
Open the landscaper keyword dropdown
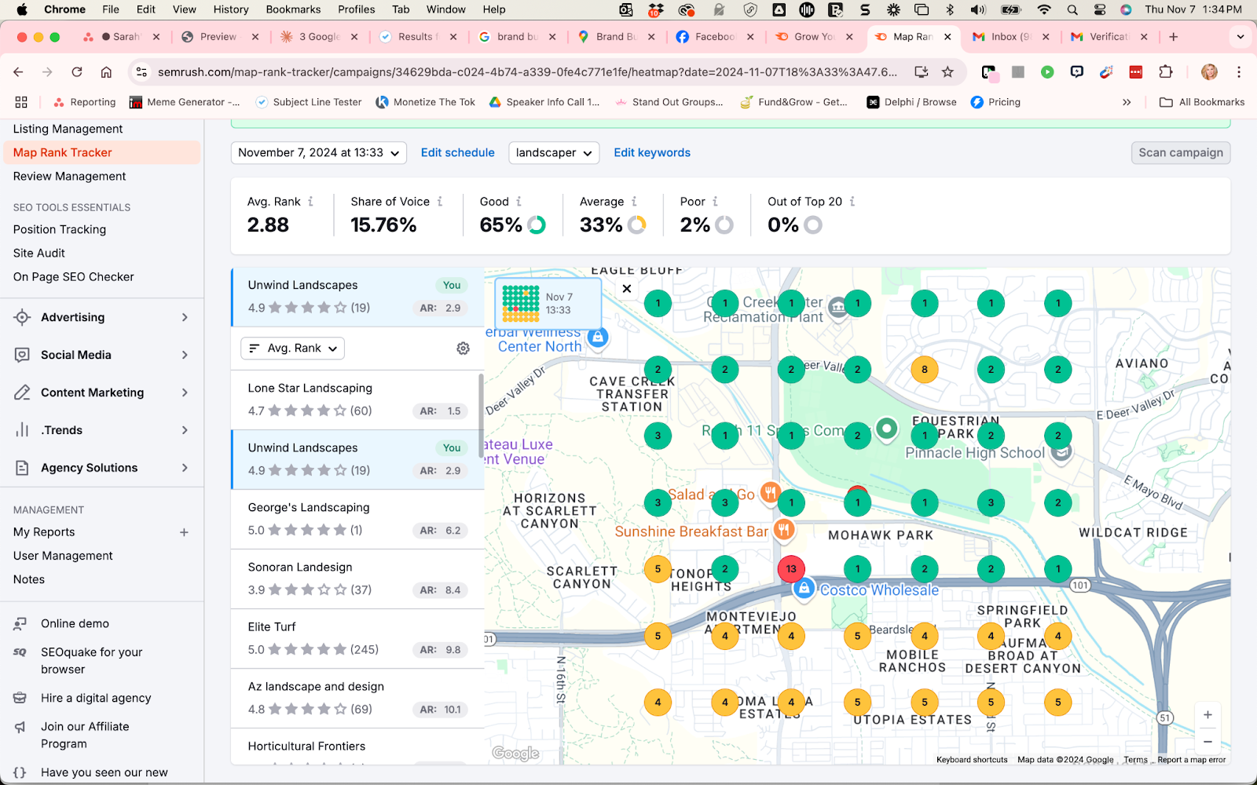tap(554, 153)
